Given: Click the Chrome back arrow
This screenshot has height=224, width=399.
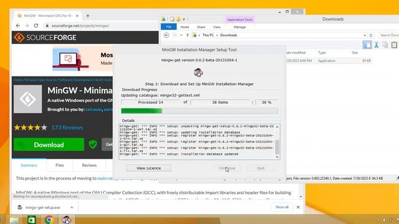Looking at the screenshot, I should [18, 26].
